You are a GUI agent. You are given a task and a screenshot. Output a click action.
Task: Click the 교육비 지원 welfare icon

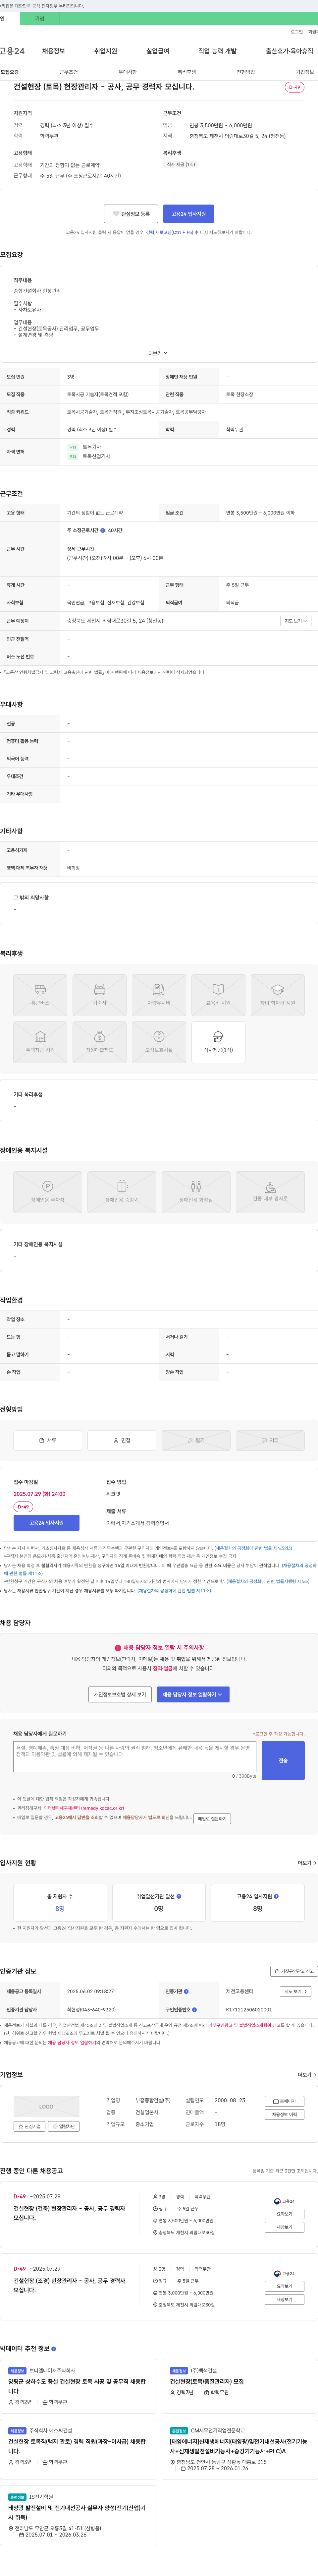pos(218,995)
